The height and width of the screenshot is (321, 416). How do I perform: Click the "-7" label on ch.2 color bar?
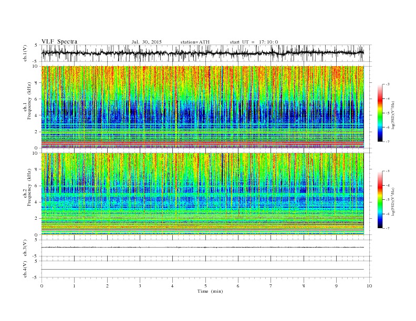click(388, 228)
